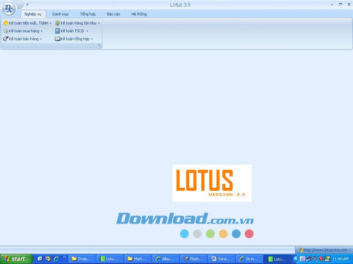Switch to Flash... taskbar button
353x264 pixels.
pyautogui.click(x=194, y=259)
